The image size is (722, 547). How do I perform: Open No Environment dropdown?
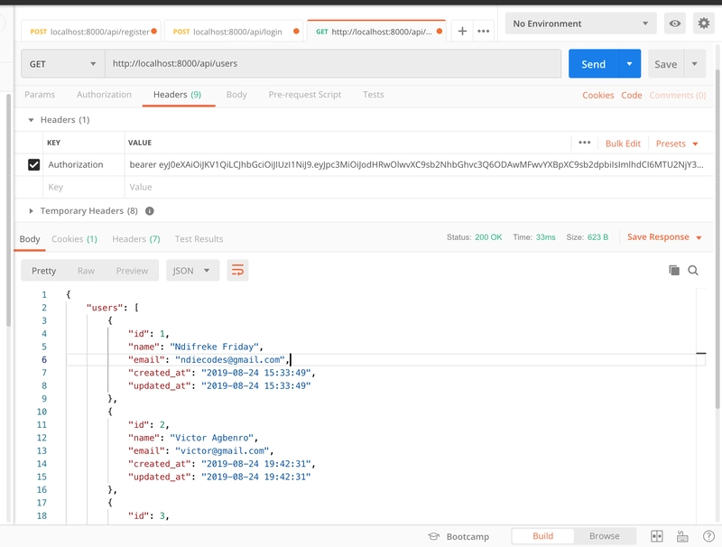(580, 23)
